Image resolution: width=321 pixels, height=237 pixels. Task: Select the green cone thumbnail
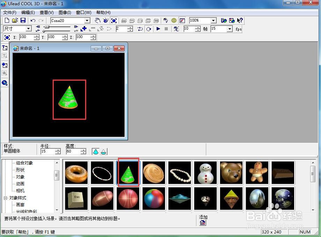click(x=128, y=173)
